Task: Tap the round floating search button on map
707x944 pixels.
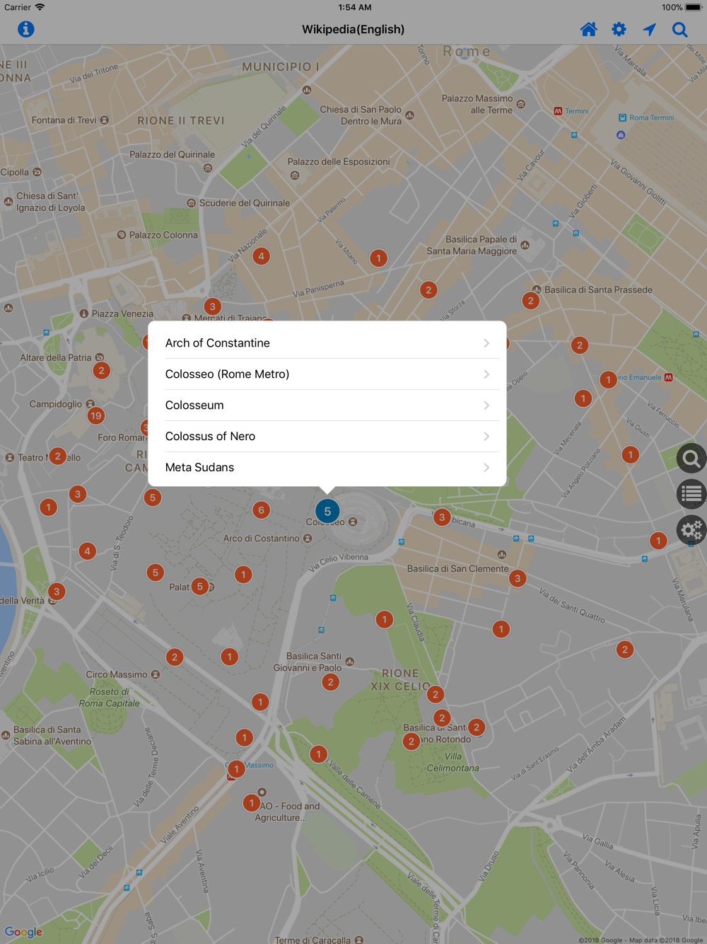Action: [x=691, y=459]
